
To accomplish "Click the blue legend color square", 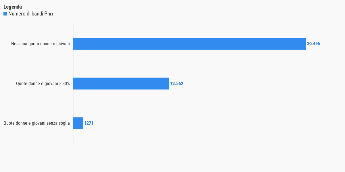I will [x=5, y=14].
